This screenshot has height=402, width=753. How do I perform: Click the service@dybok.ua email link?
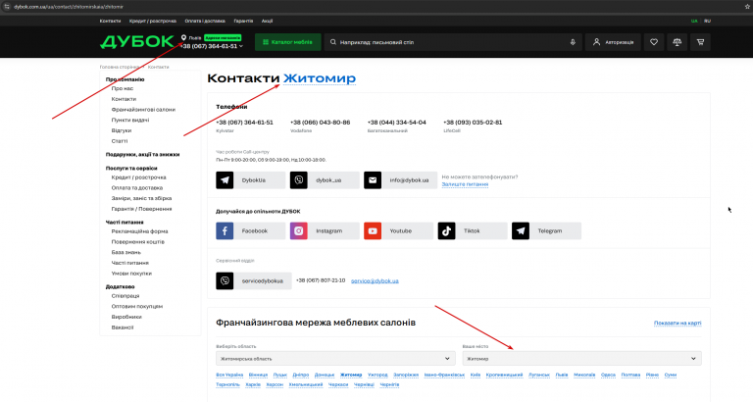click(x=375, y=281)
